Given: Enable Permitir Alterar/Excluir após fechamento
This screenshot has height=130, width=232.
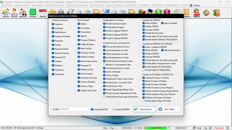Looking at the screenshot, I should (104, 97).
